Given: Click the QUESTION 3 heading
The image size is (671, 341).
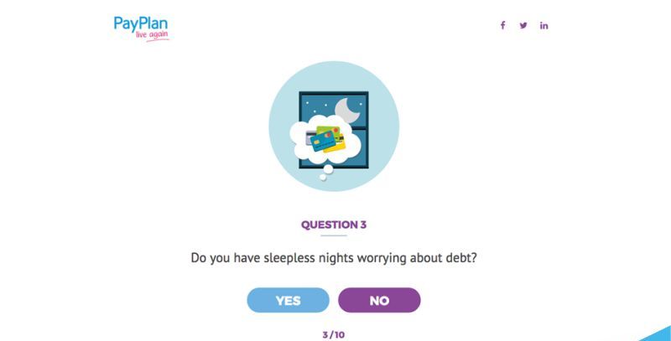Looking at the screenshot, I should 334,225.
